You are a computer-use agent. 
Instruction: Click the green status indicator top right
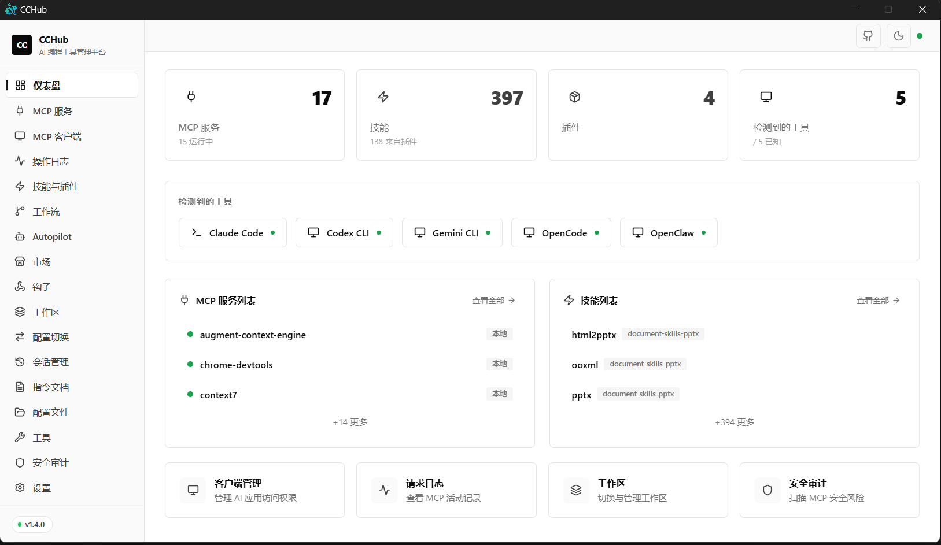pos(920,35)
